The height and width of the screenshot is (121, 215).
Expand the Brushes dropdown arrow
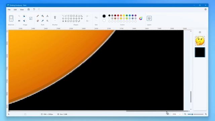[x=55, y=21]
